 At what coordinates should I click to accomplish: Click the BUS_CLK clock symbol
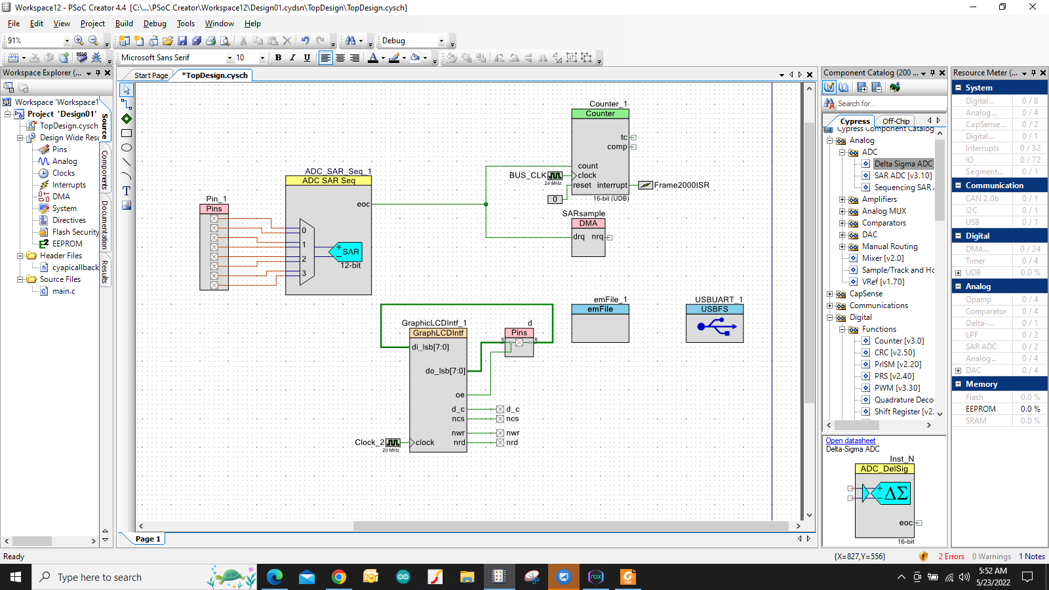pyautogui.click(x=555, y=176)
